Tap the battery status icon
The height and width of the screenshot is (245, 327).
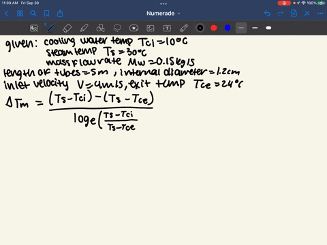(321, 3)
